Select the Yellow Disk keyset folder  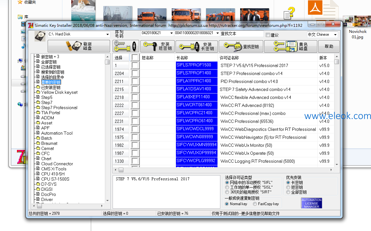(59, 92)
